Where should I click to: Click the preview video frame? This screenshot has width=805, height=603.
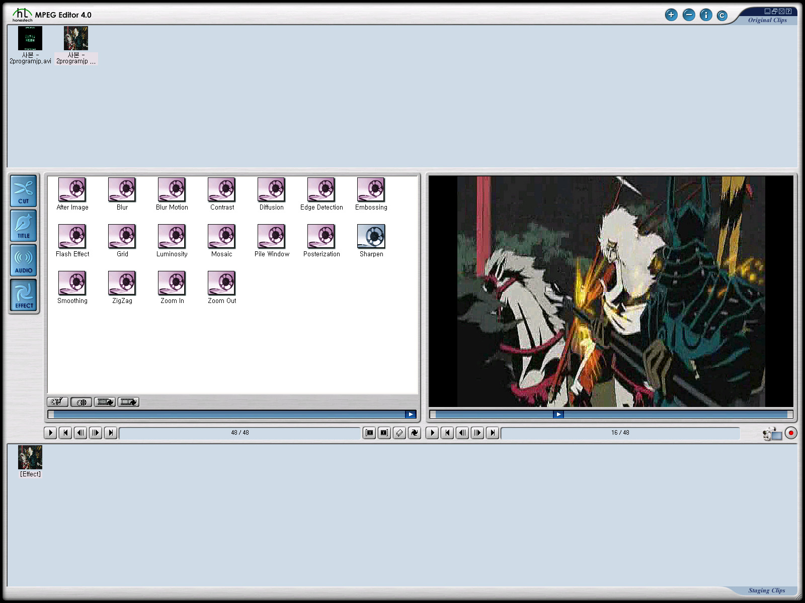tap(611, 291)
